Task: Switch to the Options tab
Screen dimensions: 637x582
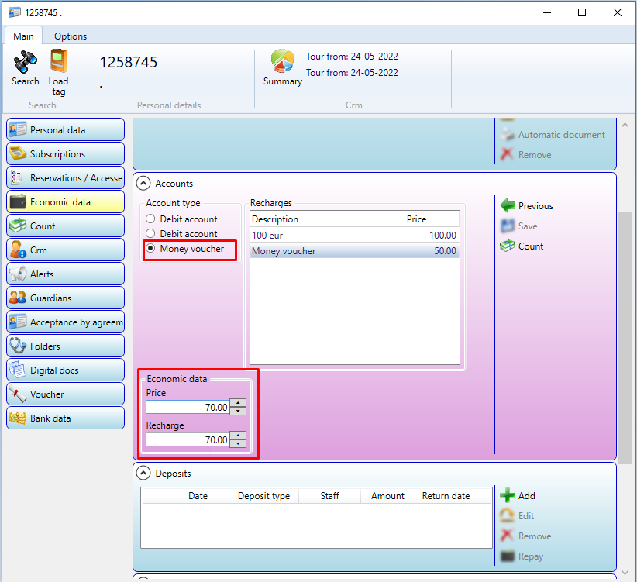Action: pyautogui.click(x=71, y=36)
